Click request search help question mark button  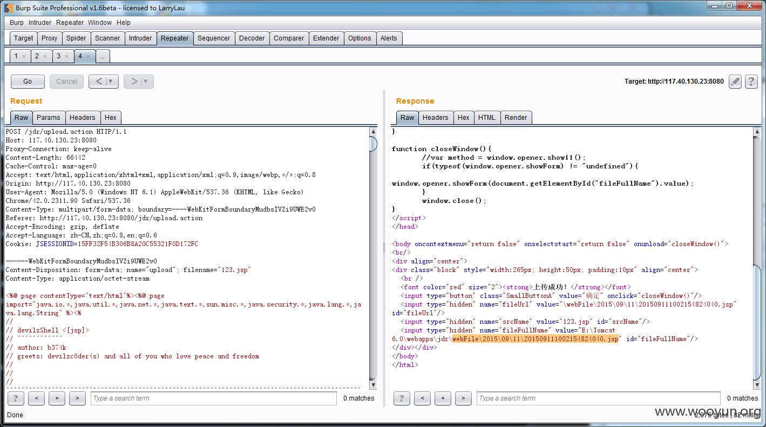[16, 398]
